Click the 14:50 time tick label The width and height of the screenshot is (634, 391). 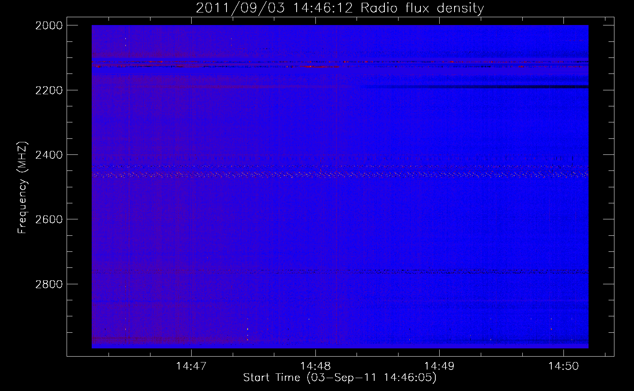pos(563,366)
